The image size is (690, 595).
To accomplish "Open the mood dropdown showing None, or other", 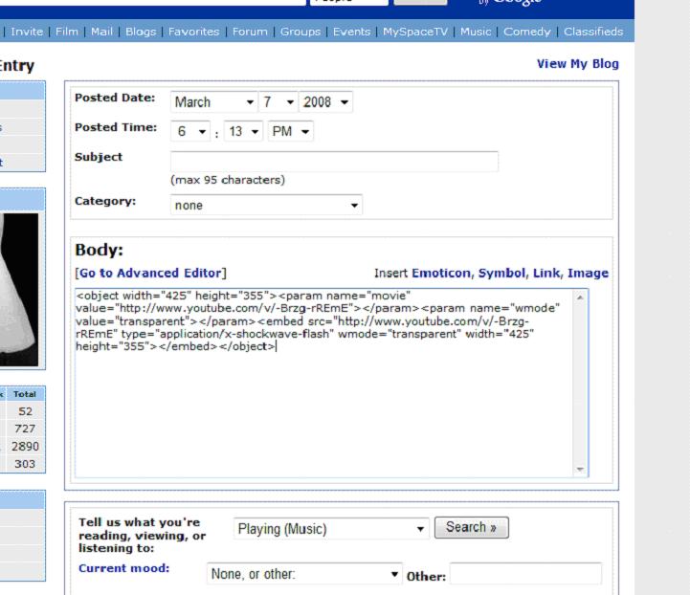I will pyautogui.click(x=304, y=574).
